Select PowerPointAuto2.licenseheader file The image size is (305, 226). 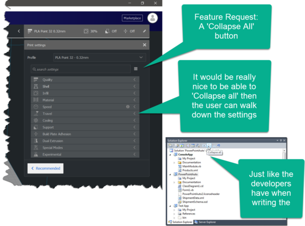(x=199, y=194)
